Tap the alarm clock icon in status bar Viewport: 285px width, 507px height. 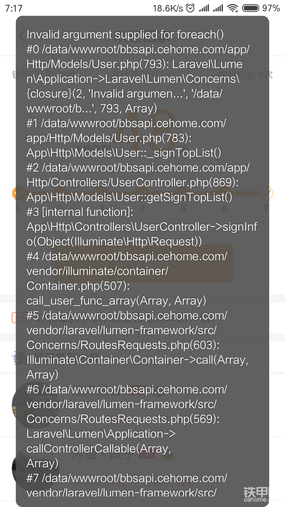(191, 8)
